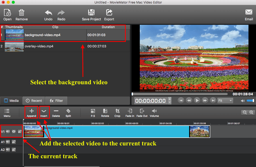256x167 pixels.
Task: Play the preview video
Action: tap(197, 101)
